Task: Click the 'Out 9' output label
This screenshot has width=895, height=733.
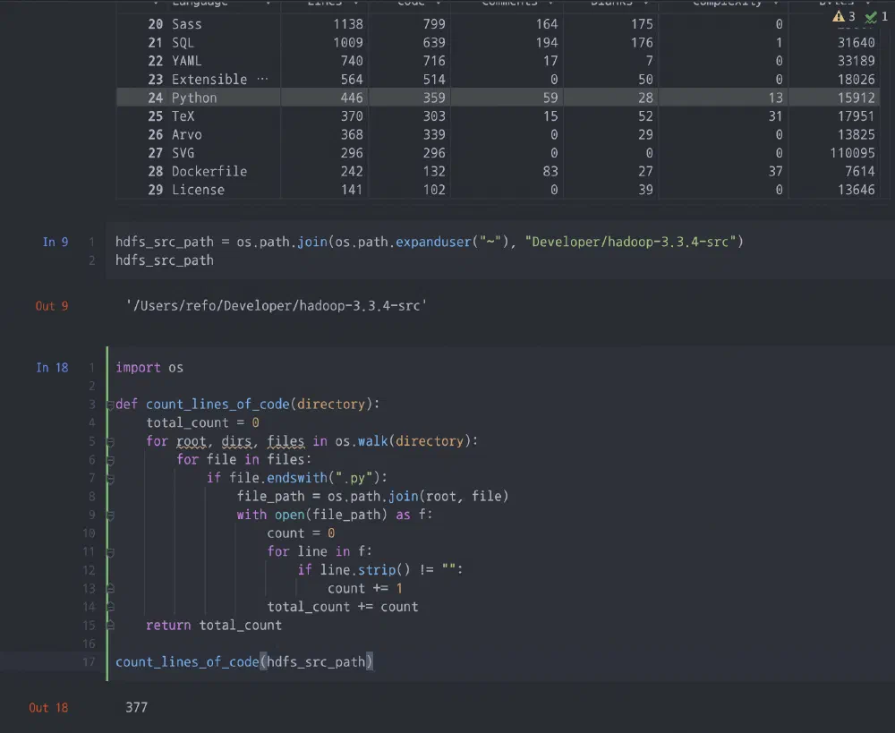Action: tap(51, 306)
